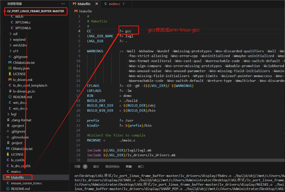Image resolution: width=285 pixels, height=192 pixels.
Task: Click '#Collect the files to compile' comment
Action: click(x=116, y=135)
